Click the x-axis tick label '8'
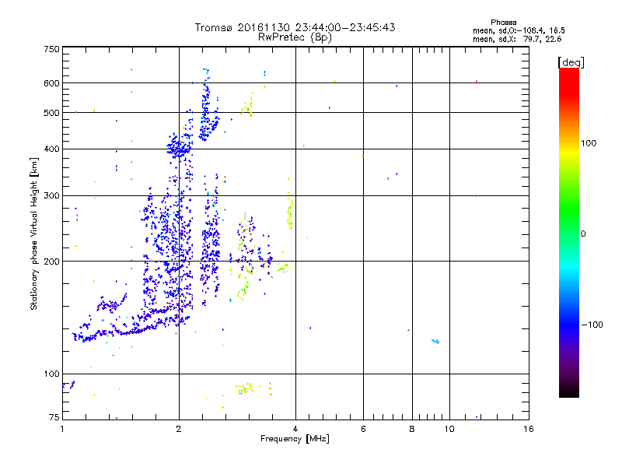 click(412, 429)
